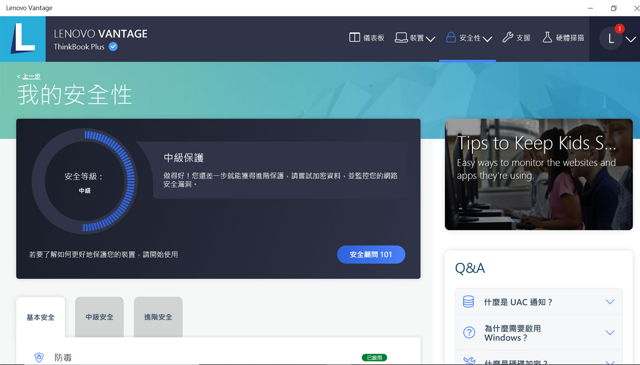
Task: Open the 支援 menu item
Action: (516, 38)
